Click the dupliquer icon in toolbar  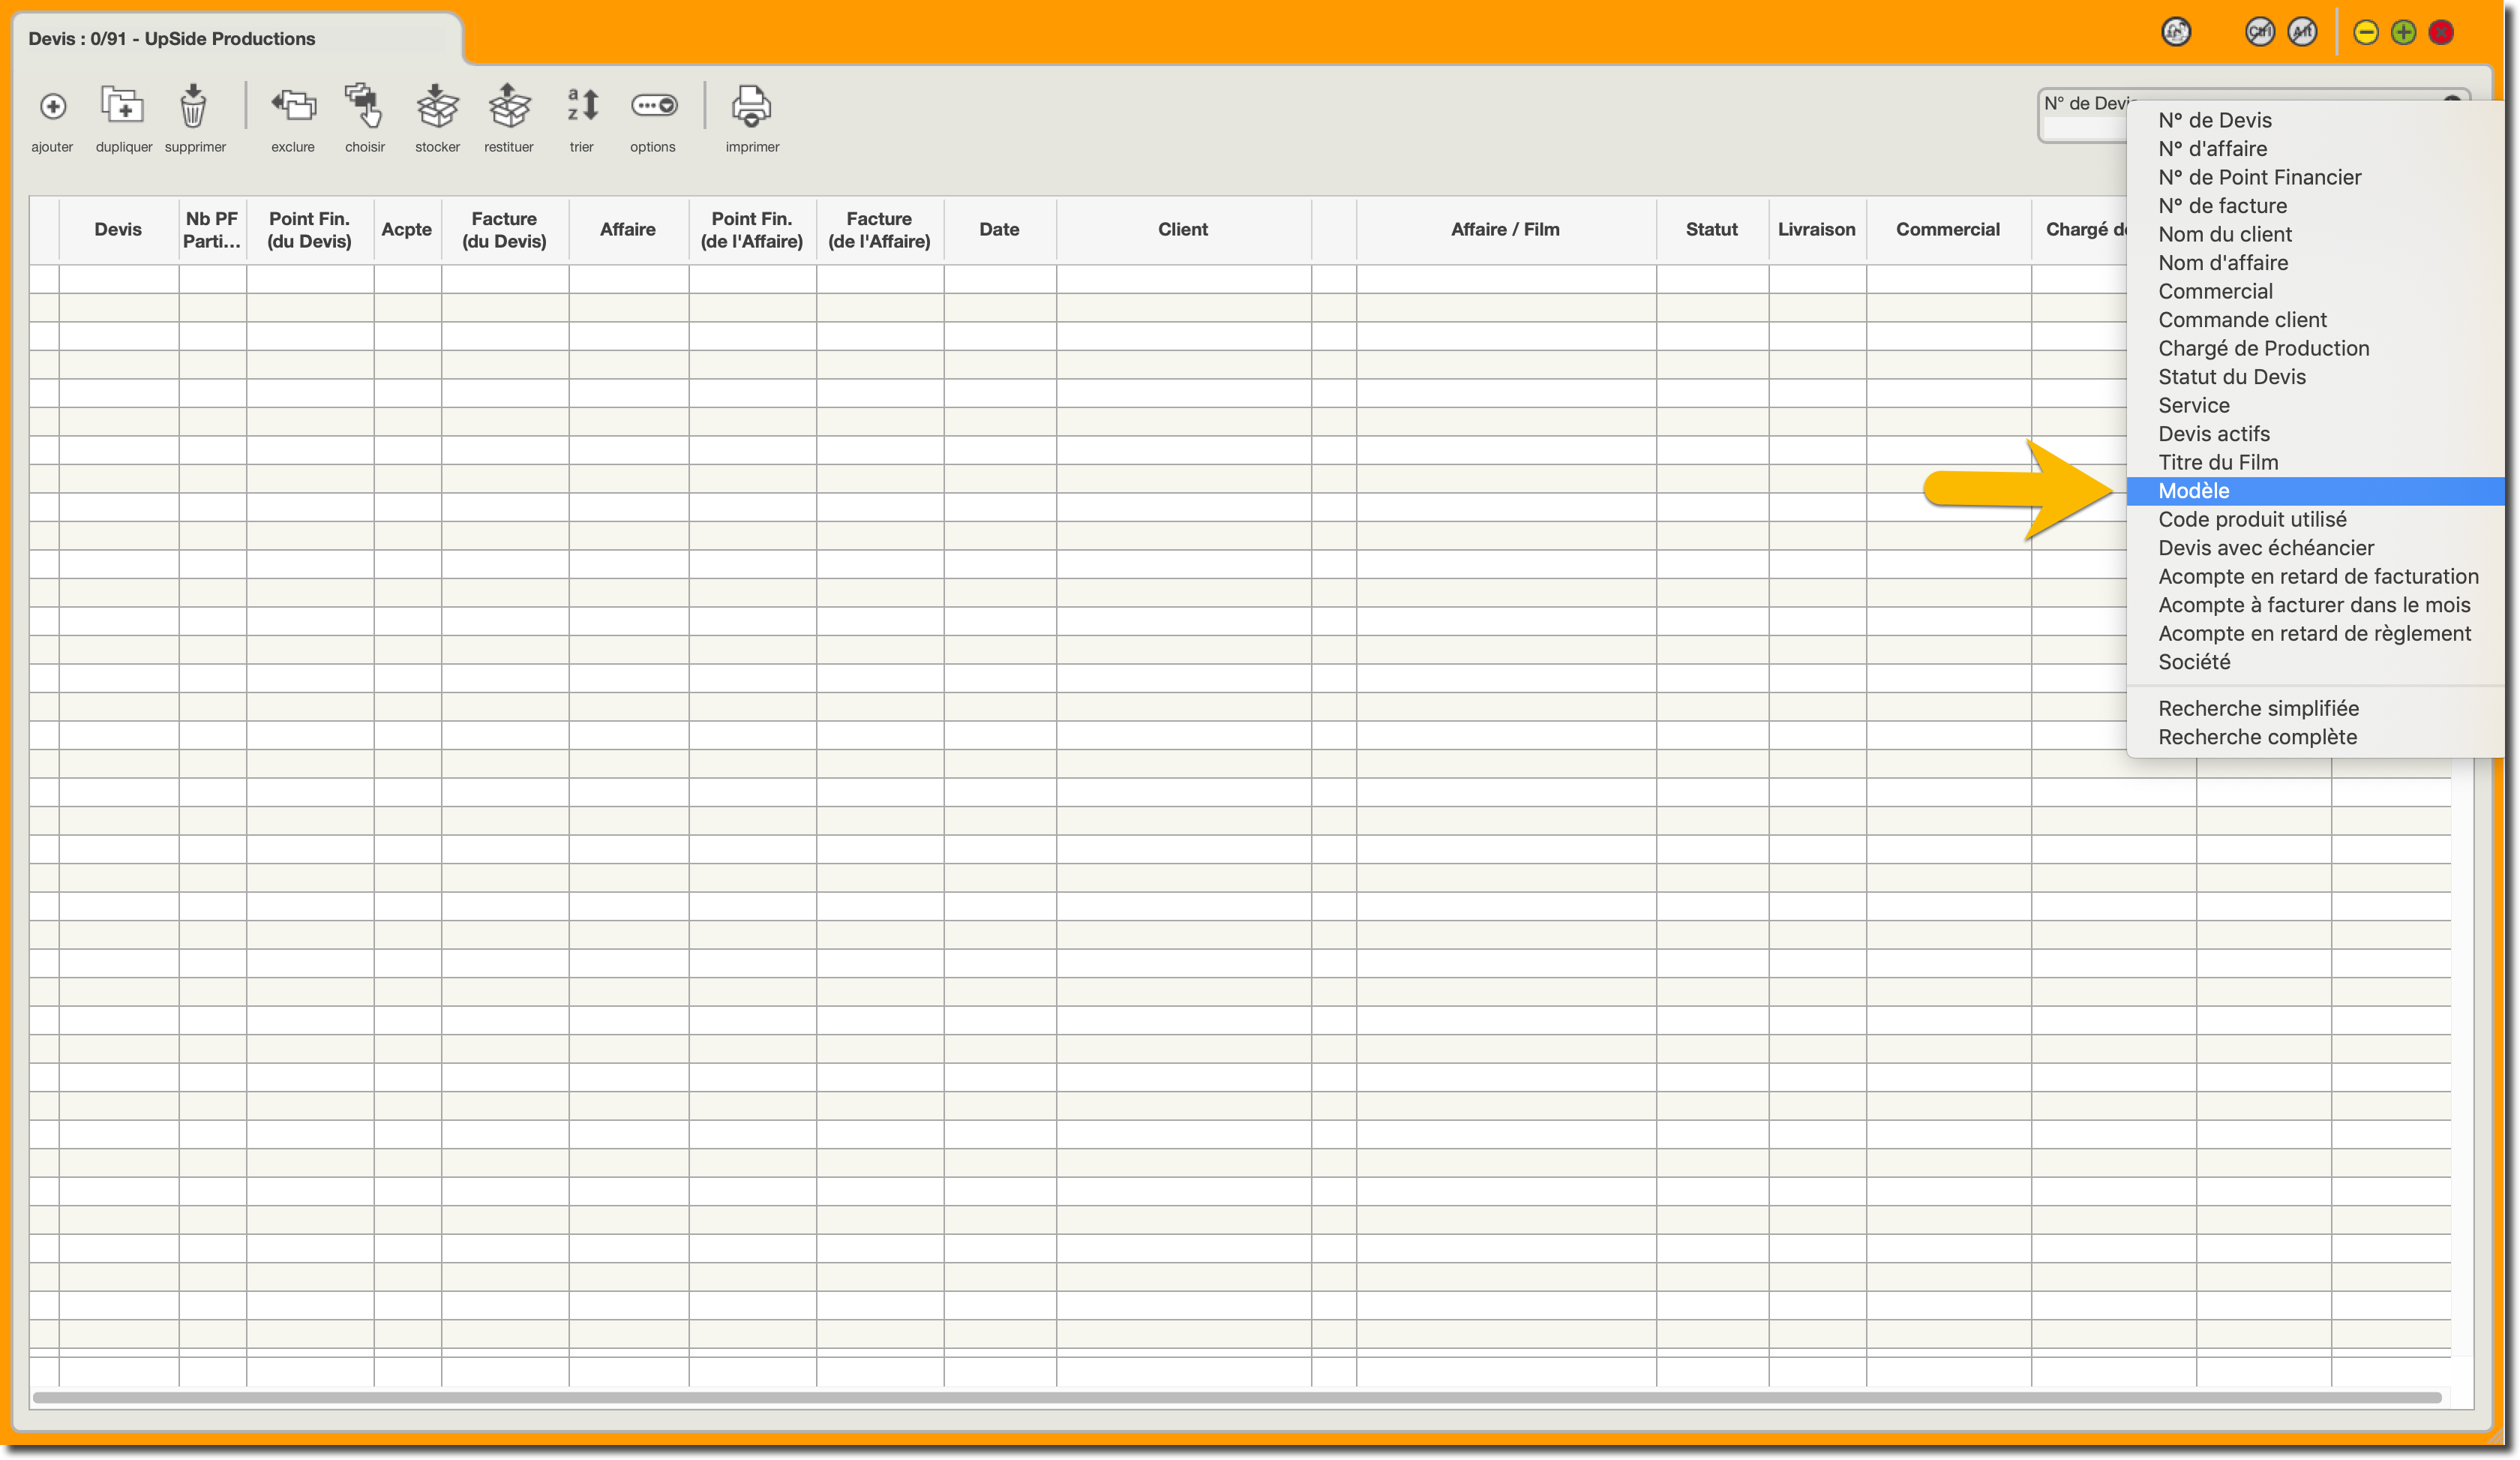point(123,106)
